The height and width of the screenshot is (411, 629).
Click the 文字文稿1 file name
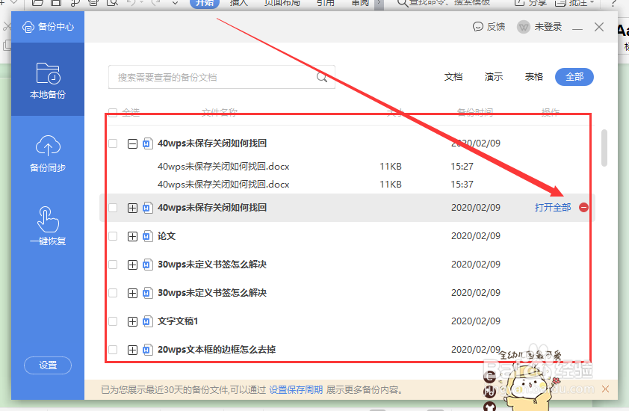click(178, 321)
